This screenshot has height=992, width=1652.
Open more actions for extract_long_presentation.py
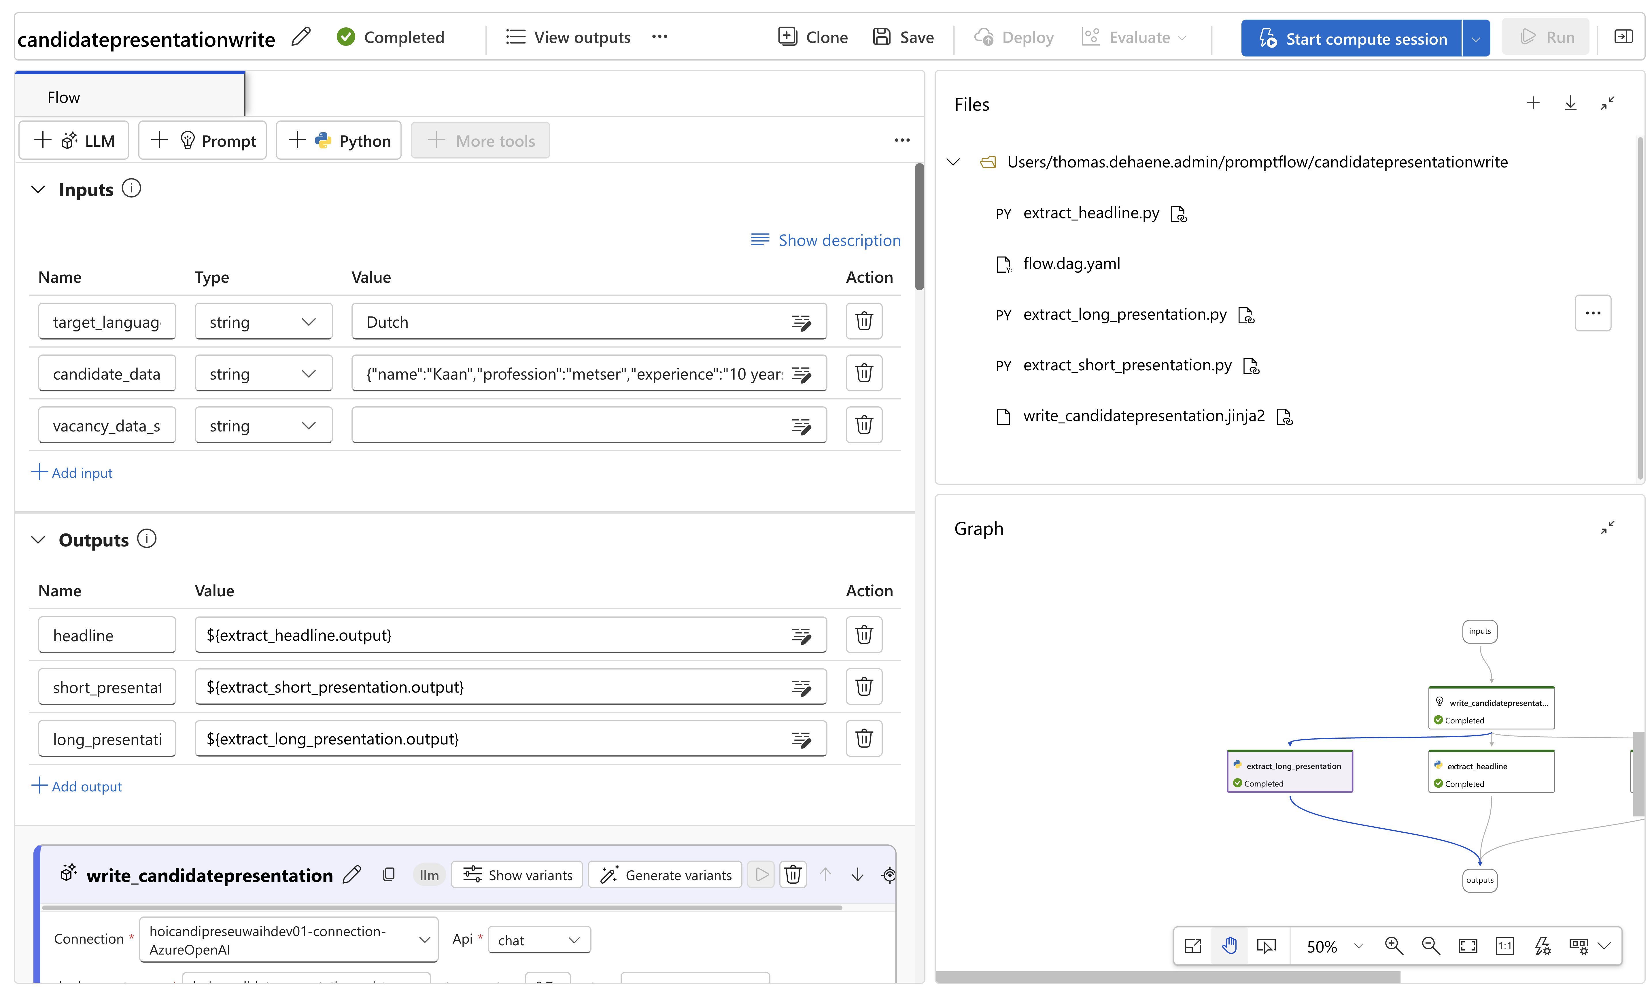click(1593, 313)
